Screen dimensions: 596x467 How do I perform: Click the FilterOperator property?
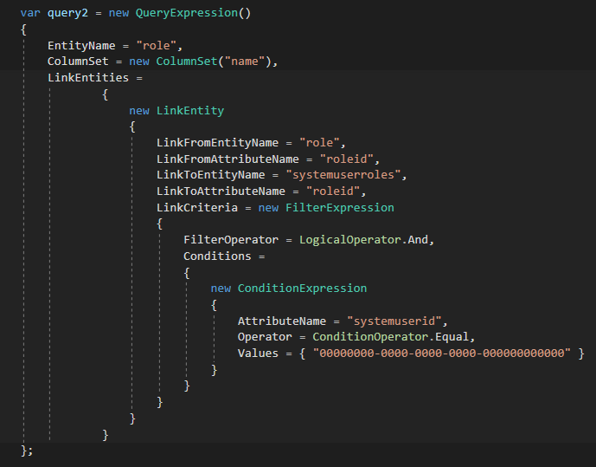[x=231, y=240]
